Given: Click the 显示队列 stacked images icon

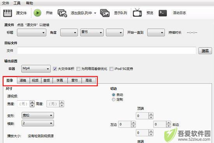Looking at the screenshot, I should pyautogui.click(x=105, y=13).
